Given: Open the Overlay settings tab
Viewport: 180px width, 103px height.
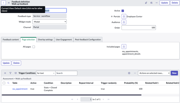Looking at the screenshot, I should 45,39.
